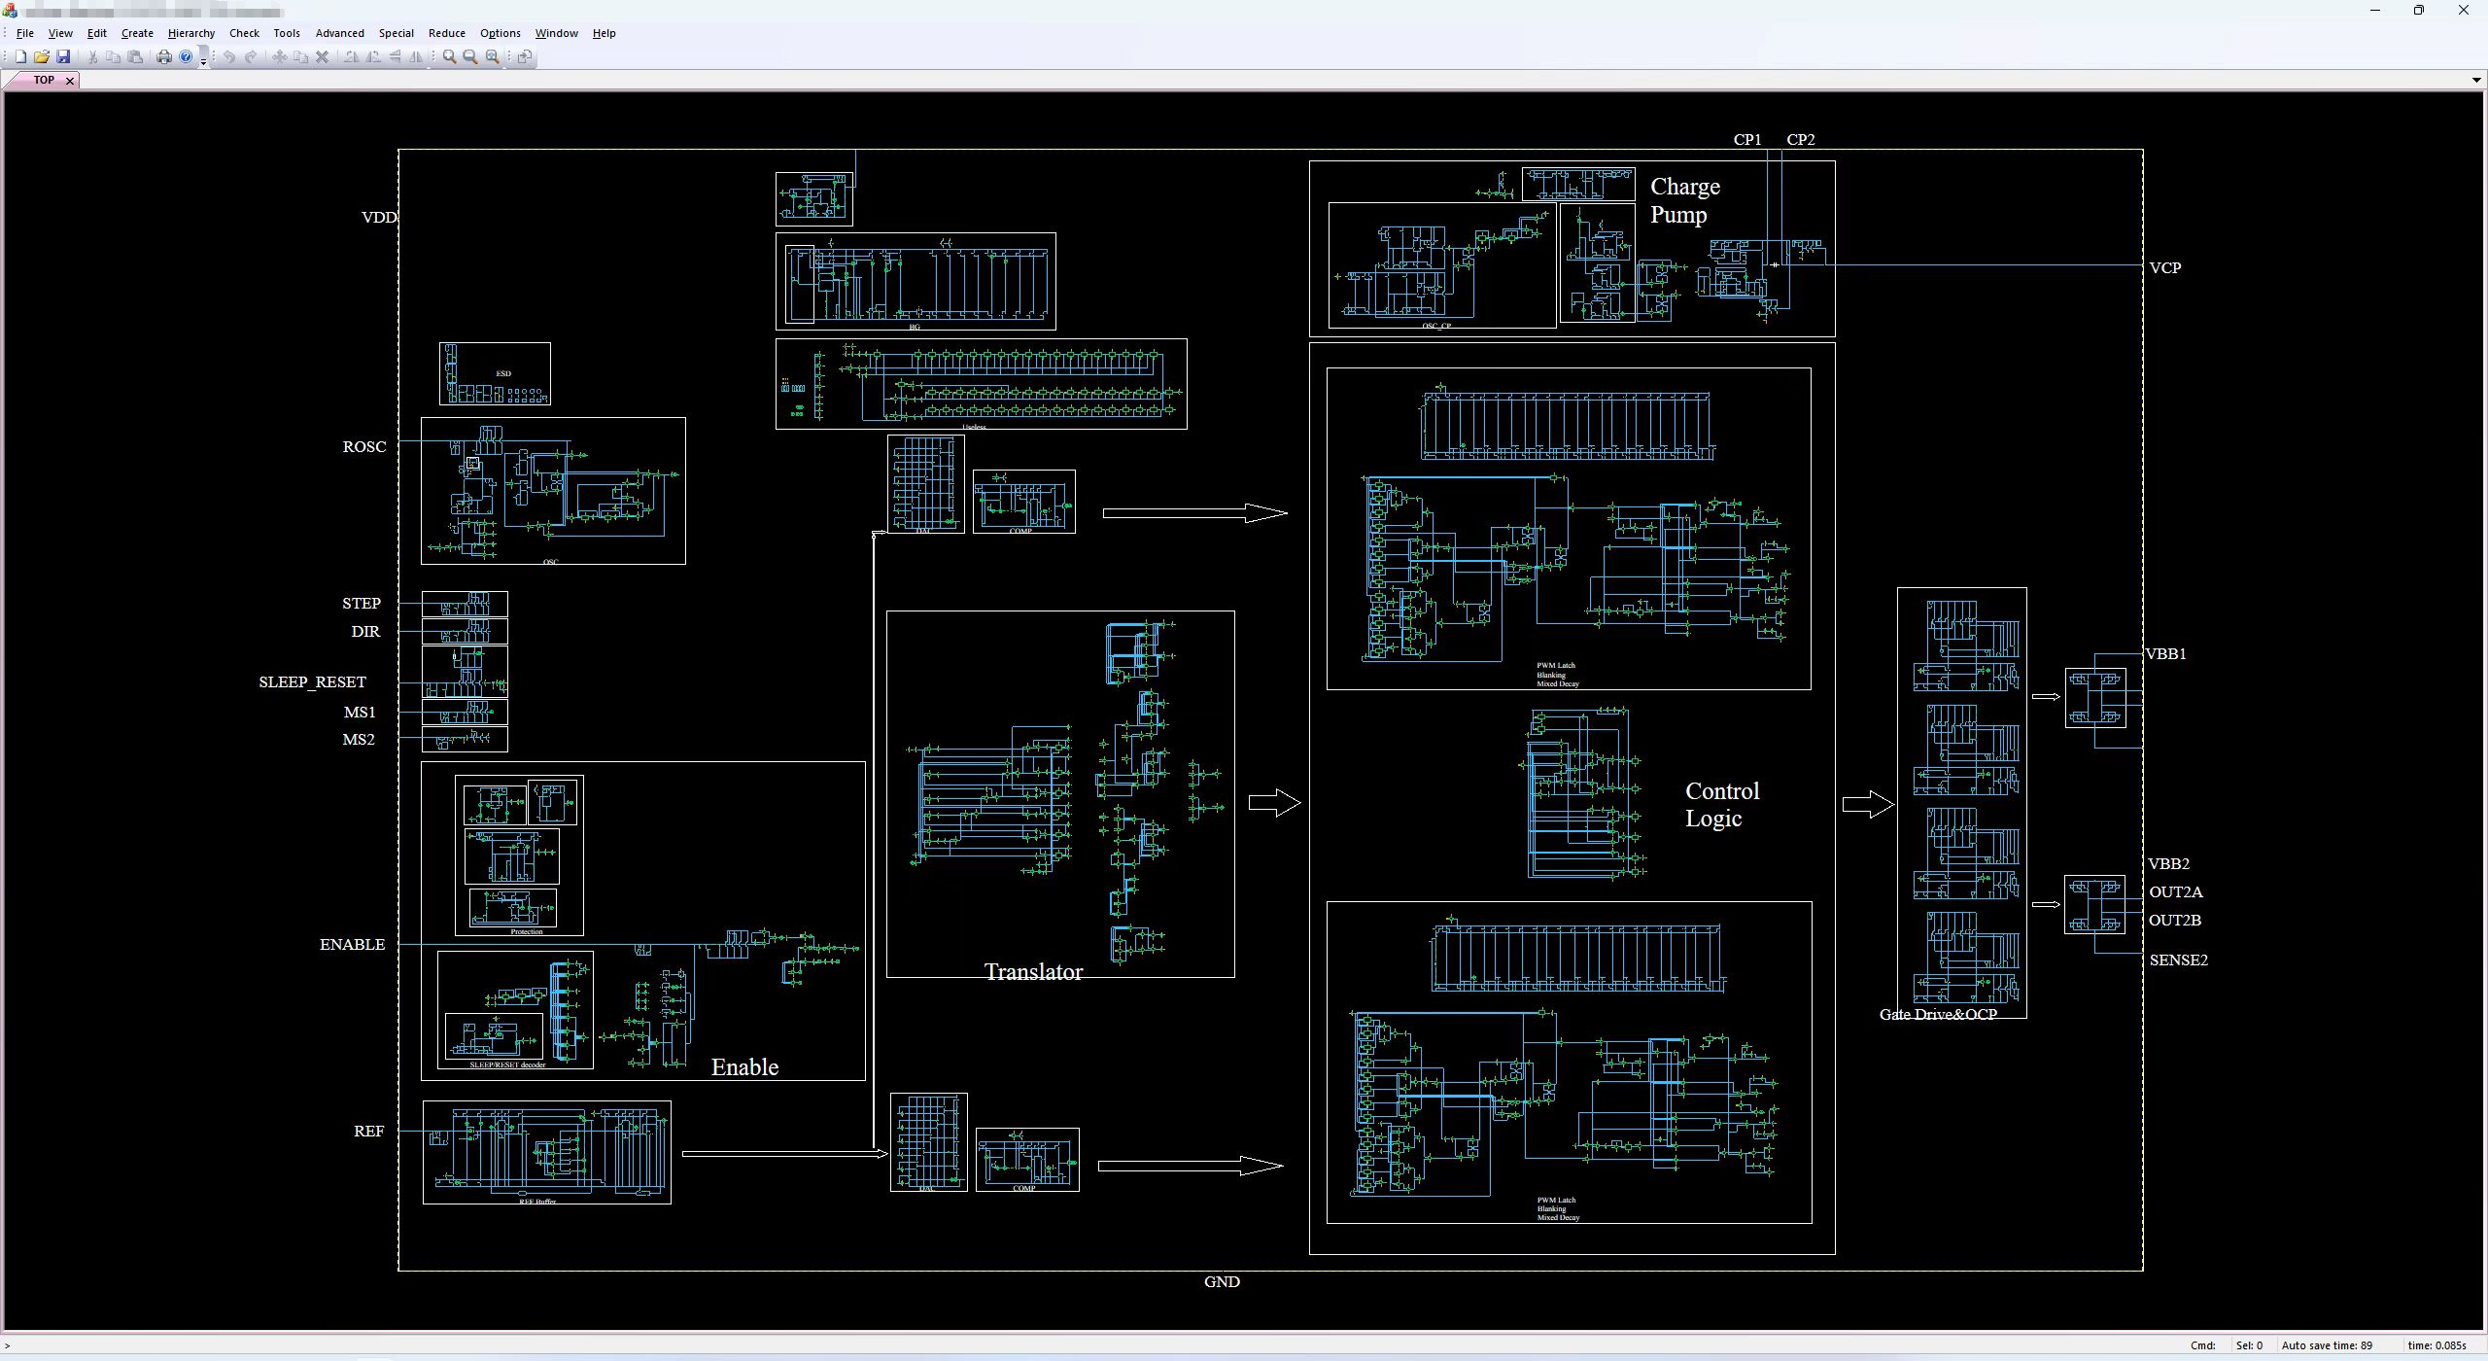Viewport: 2488px width, 1361px height.
Task: Save the schematic with the floppy icon
Action: 63,57
